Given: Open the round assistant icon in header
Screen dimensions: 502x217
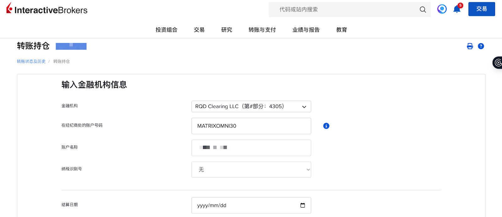Looking at the screenshot, I should click(442, 9).
